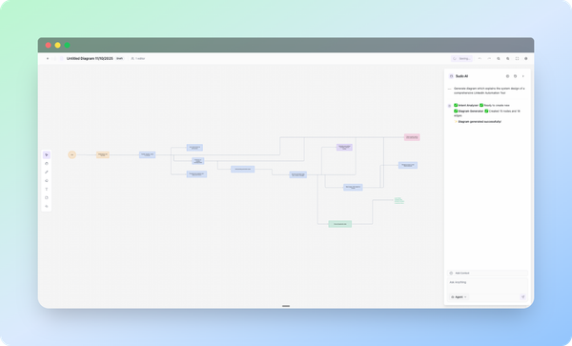The width and height of the screenshot is (572, 346).
Task: Zoom out of the canvas
Action: (x=499, y=58)
